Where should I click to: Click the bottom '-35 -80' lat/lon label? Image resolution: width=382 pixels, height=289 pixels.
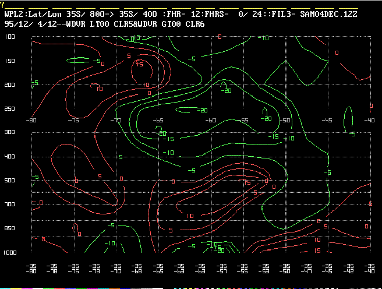pos(31,268)
